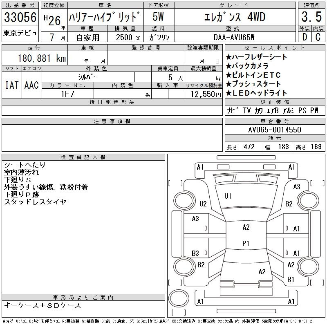Viewport: 327px width, 327px height.
Task: Click the 注意事項欄 section header
Action: (x=112, y=121)
